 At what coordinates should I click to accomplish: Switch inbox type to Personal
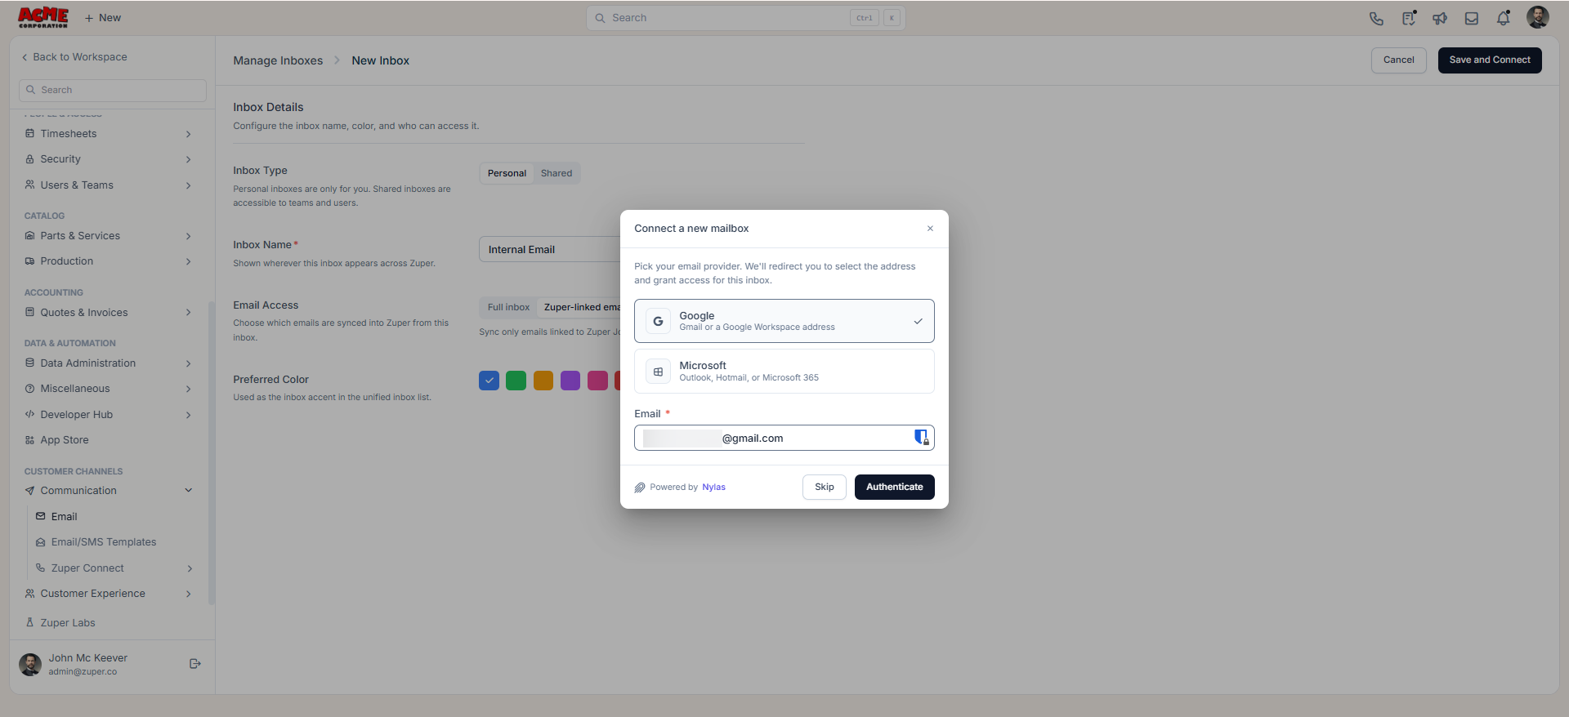tap(507, 173)
